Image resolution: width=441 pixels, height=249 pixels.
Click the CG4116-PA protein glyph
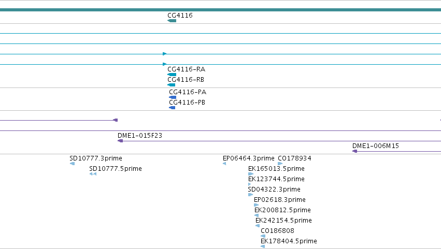173,97
